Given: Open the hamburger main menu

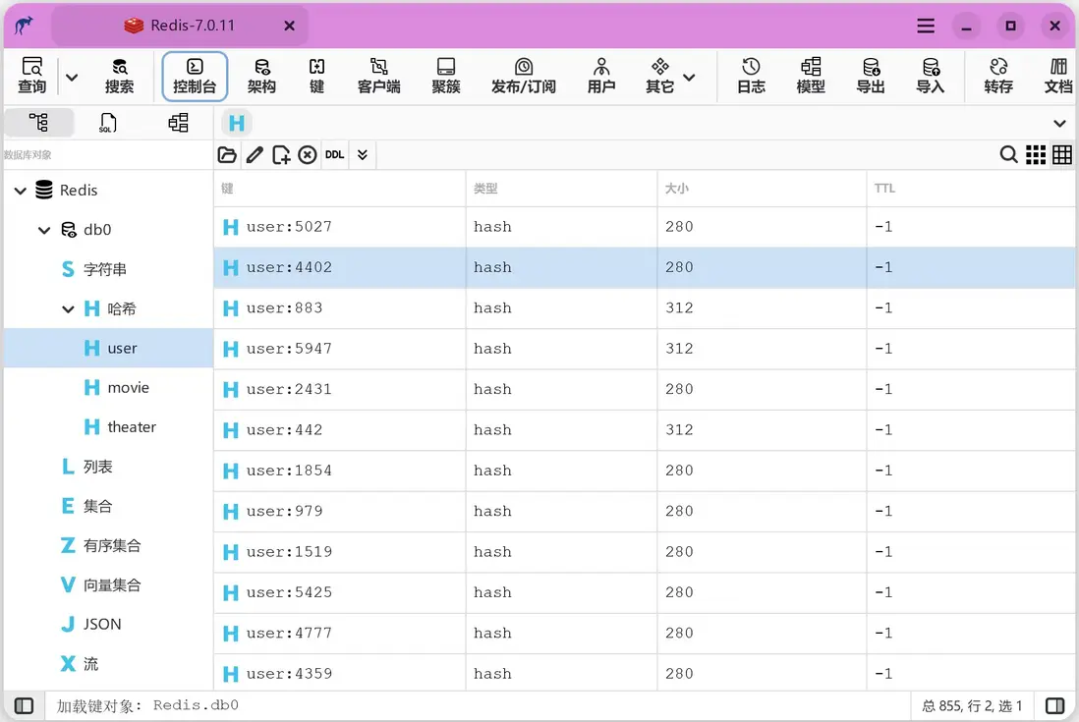Looking at the screenshot, I should (927, 27).
